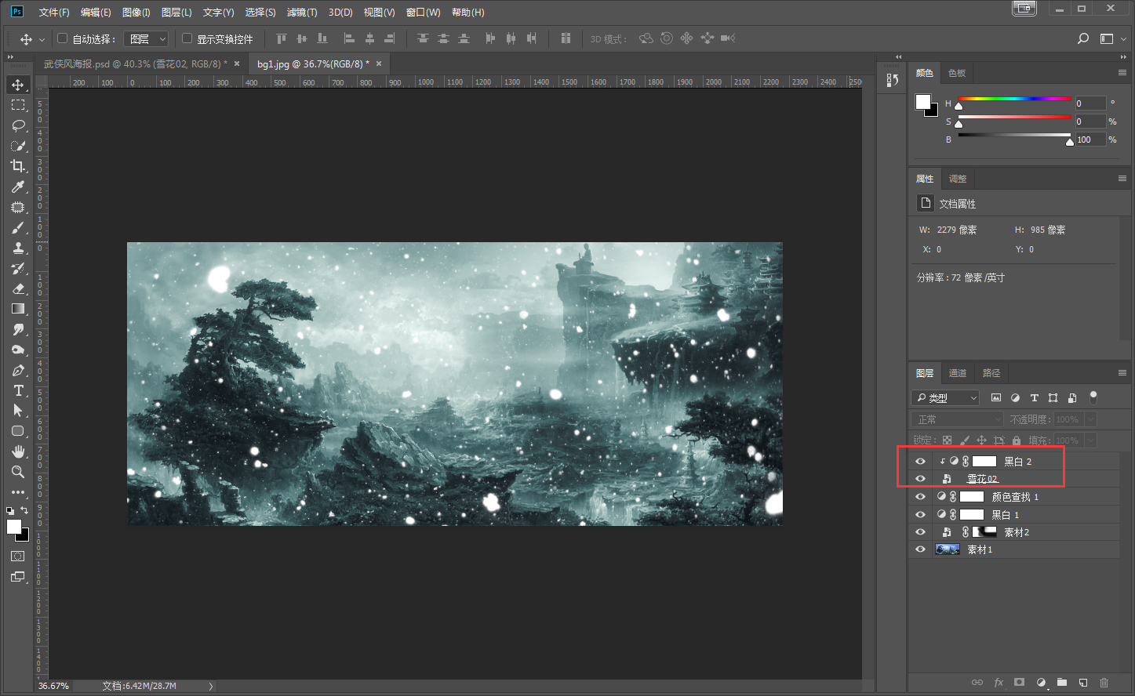Image resolution: width=1135 pixels, height=696 pixels.
Task: Open the 正常 blend mode dropdown
Action: coord(957,419)
